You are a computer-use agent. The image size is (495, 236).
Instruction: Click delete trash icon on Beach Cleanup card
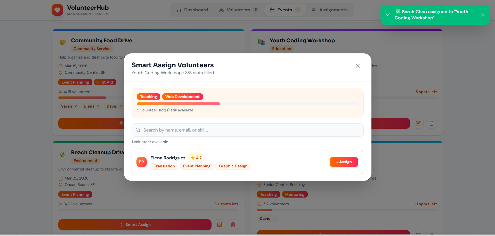233,225
